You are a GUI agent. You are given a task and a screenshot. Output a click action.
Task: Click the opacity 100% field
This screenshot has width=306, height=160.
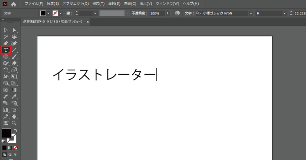[x=157, y=13]
